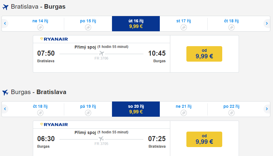Screen dimensions: 273x156
Task: Click the 07:50 Bratislava departure time
Action: pyautogui.click(x=46, y=53)
